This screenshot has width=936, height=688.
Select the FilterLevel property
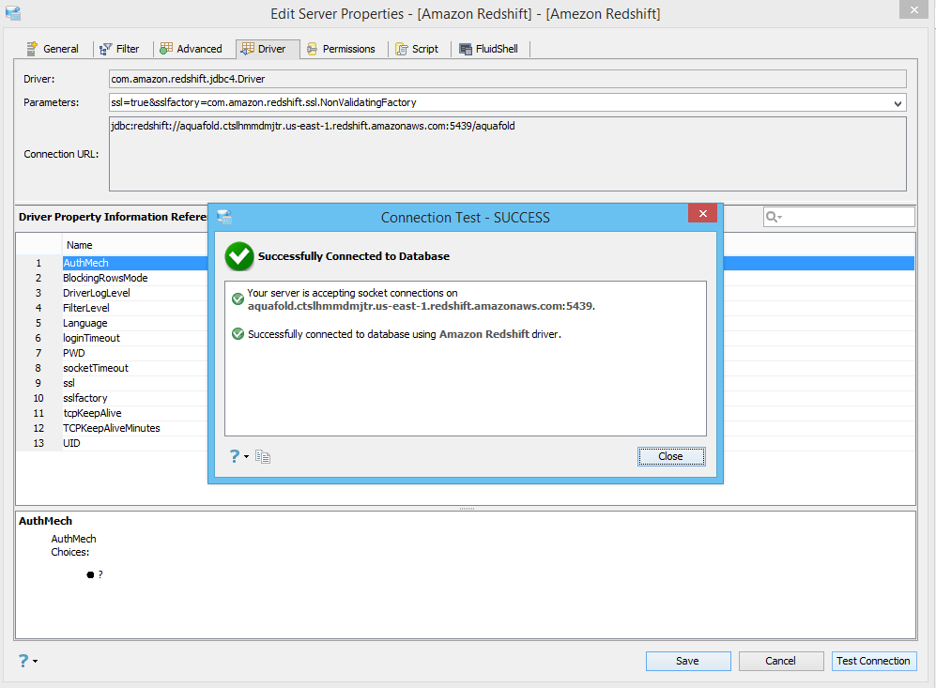coord(113,308)
